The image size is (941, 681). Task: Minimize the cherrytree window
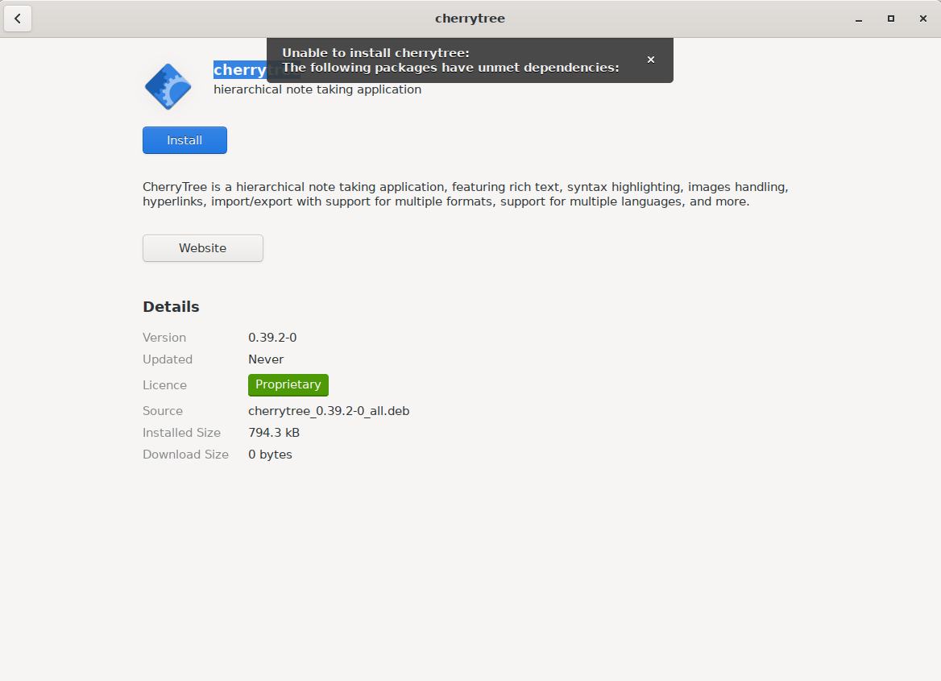[858, 18]
